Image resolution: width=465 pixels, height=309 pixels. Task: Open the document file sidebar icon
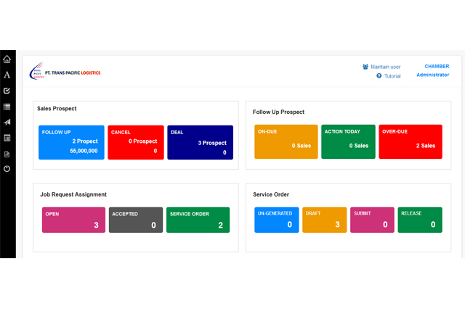click(x=7, y=154)
